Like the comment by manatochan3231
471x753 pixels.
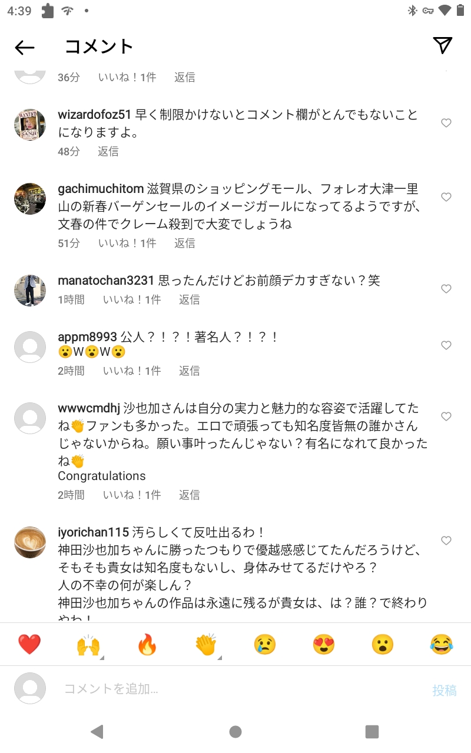tap(446, 289)
